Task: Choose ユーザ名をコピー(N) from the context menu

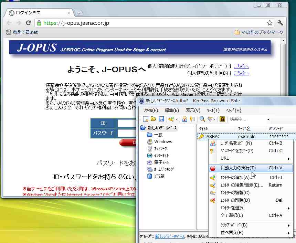Action: point(251,143)
